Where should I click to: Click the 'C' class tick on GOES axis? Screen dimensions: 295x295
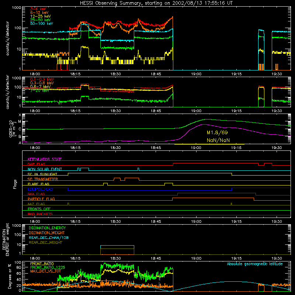20,129
